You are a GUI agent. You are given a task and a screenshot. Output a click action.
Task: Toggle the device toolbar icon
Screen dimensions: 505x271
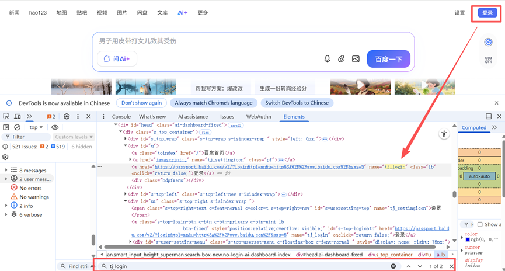18,116
